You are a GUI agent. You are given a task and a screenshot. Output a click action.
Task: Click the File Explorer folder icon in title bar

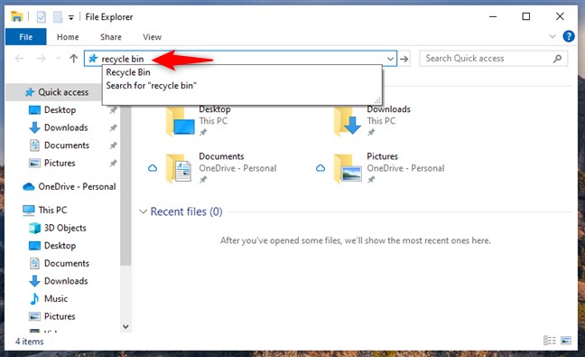tap(17, 17)
